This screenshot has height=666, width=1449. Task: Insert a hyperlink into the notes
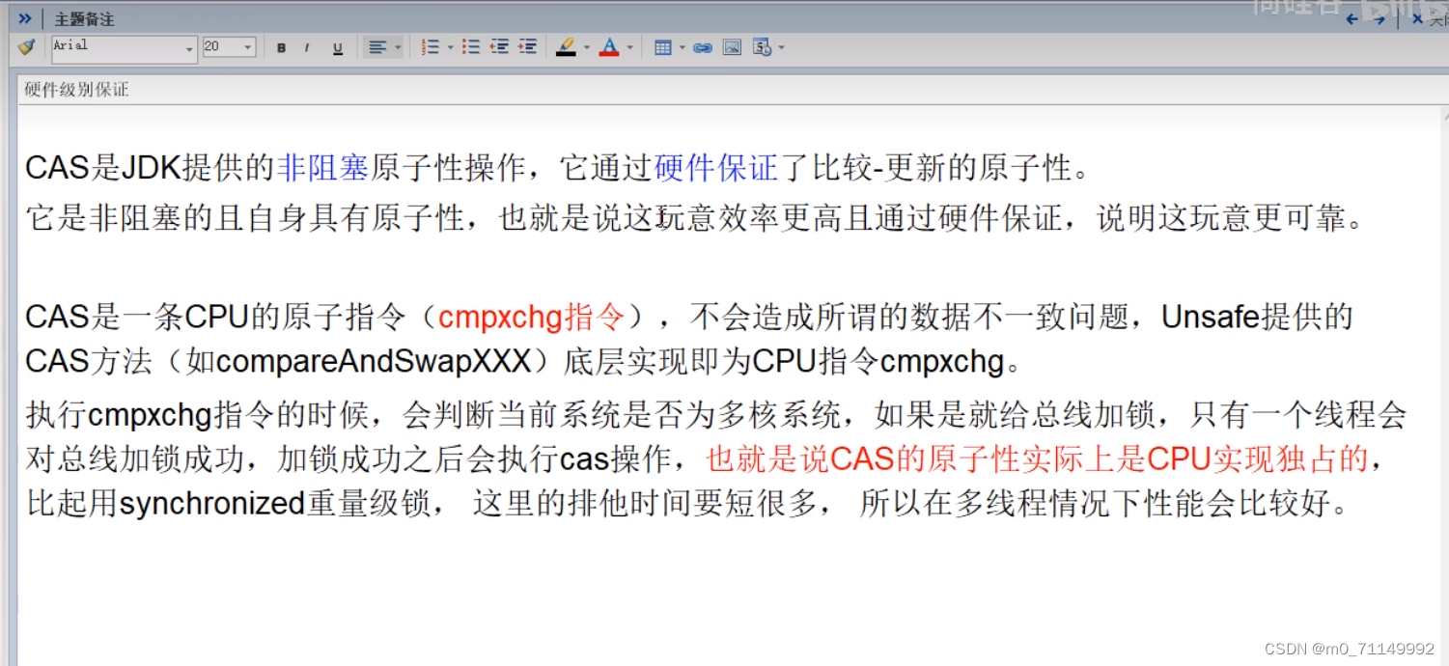[x=702, y=46]
